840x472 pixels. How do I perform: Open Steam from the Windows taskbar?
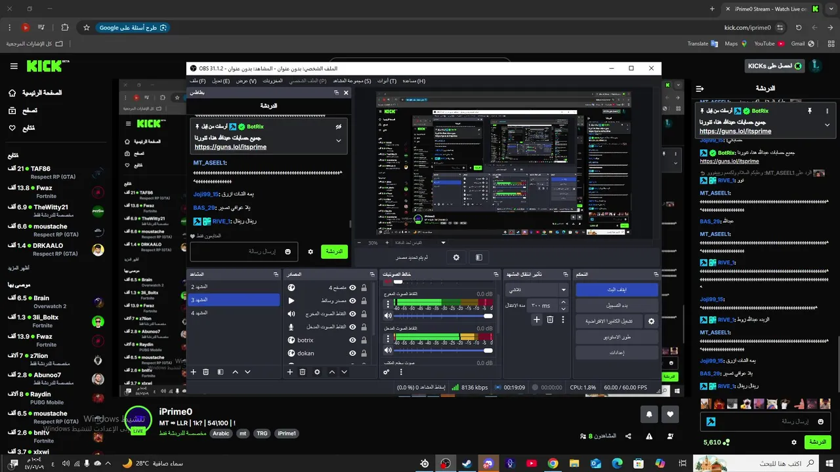(467, 463)
